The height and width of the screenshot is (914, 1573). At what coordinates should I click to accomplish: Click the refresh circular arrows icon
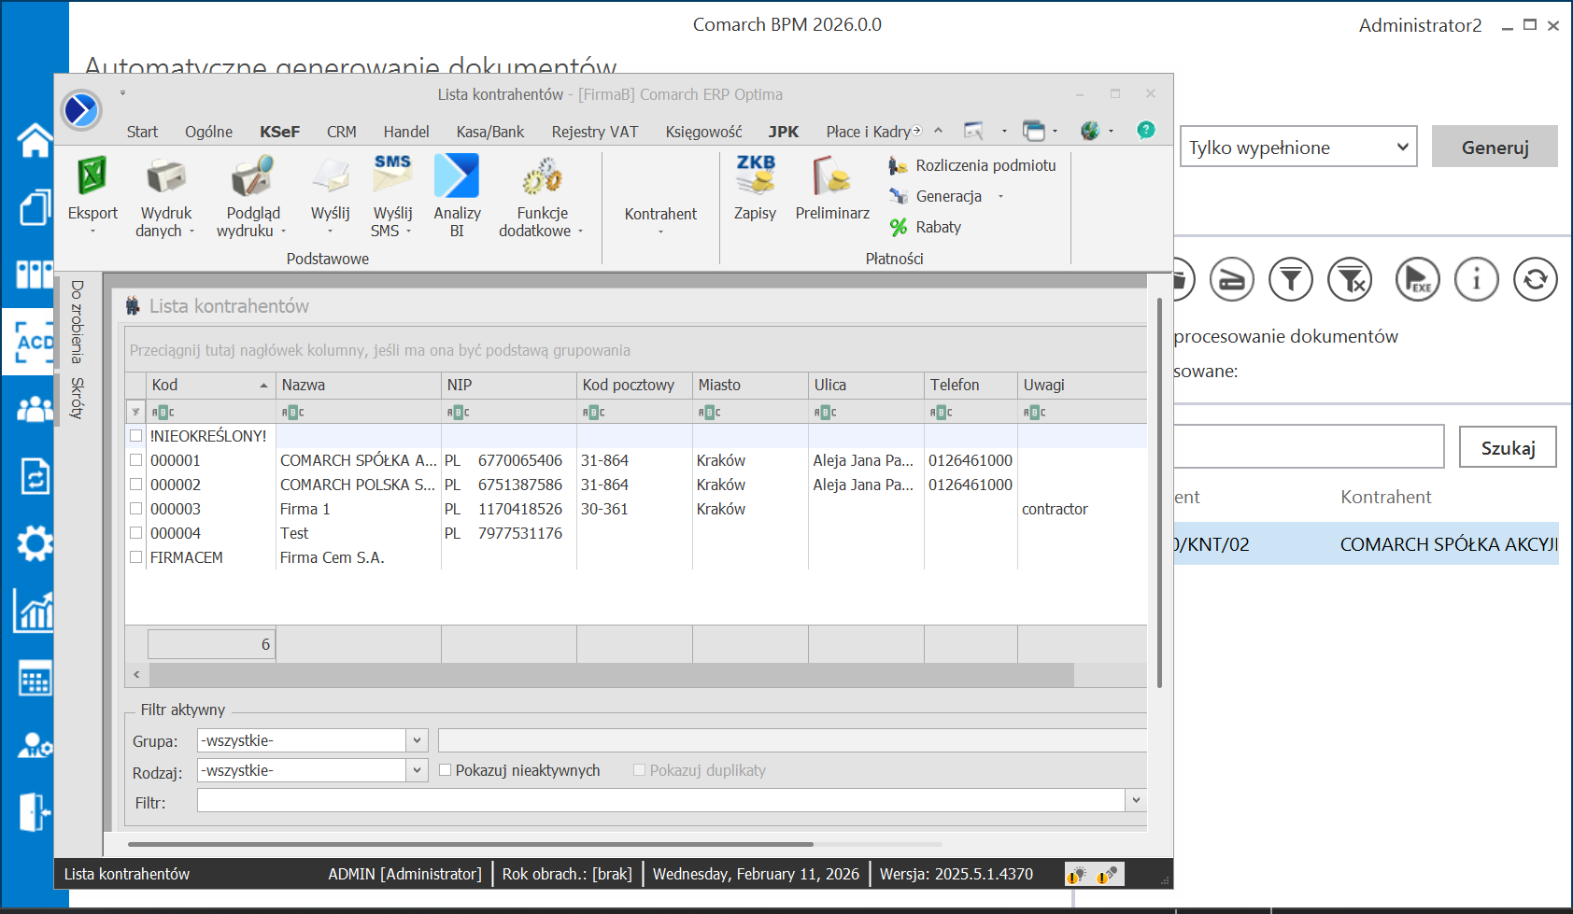(1535, 279)
